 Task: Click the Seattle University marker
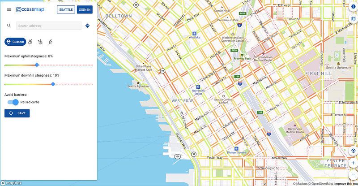point(338,64)
